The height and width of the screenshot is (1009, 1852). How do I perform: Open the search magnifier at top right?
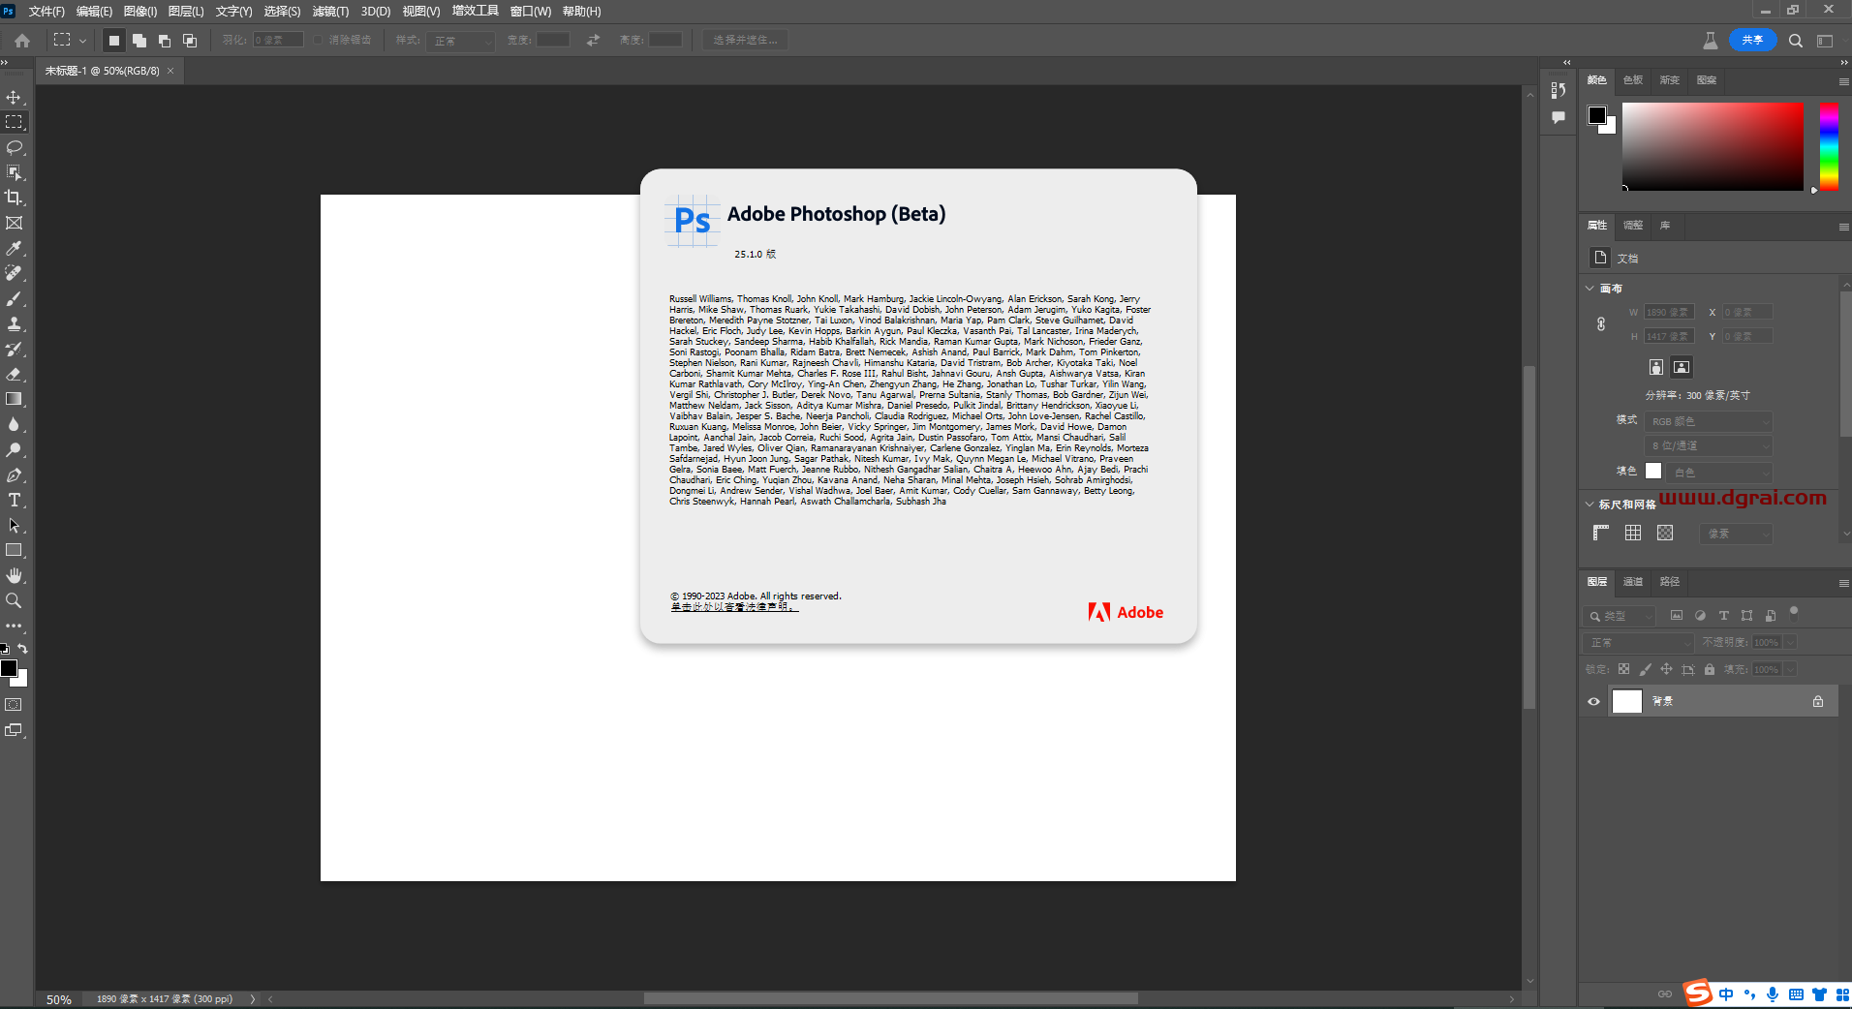coord(1795,41)
